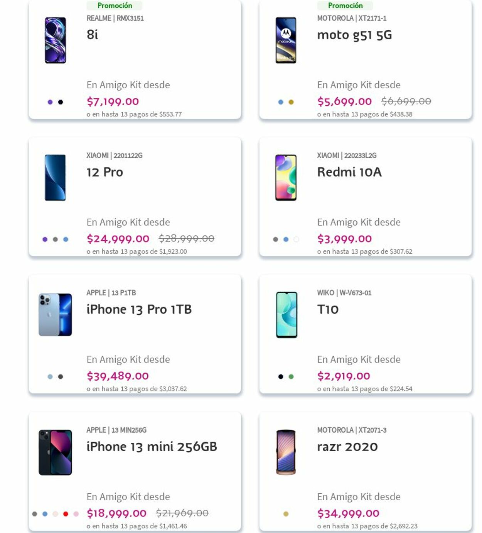Image resolution: width=482 pixels, height=533 pixels.
Task: Click the Wiko T10 phone image
Action: point(287,315)
